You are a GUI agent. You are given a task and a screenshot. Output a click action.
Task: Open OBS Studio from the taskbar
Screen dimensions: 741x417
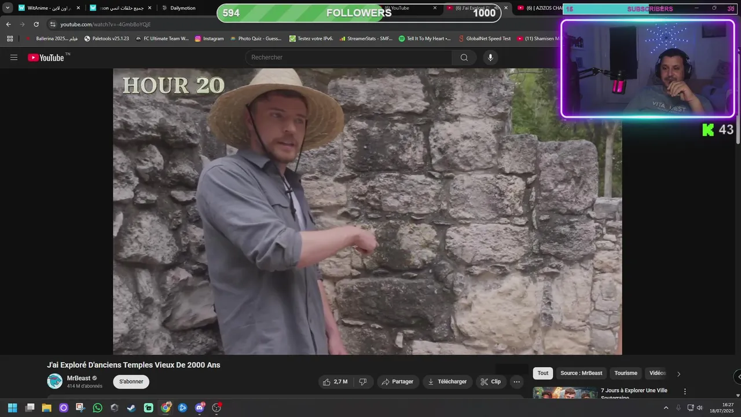[x=217, y=408]
